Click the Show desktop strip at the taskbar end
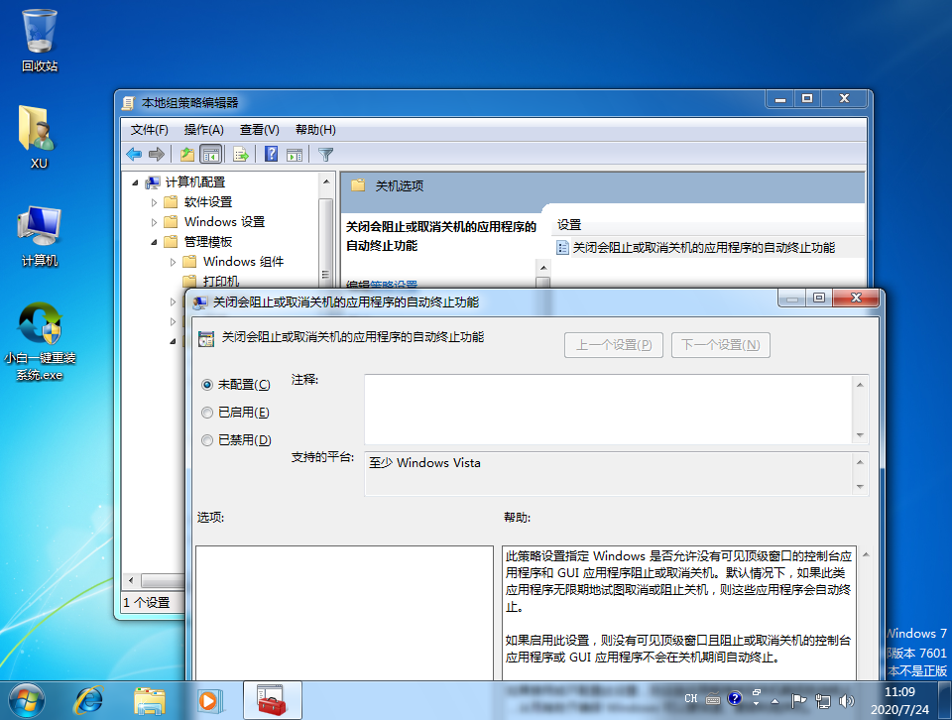Viewport: 952px width, 720px height. pyautogui.click(x=946, y=700)
